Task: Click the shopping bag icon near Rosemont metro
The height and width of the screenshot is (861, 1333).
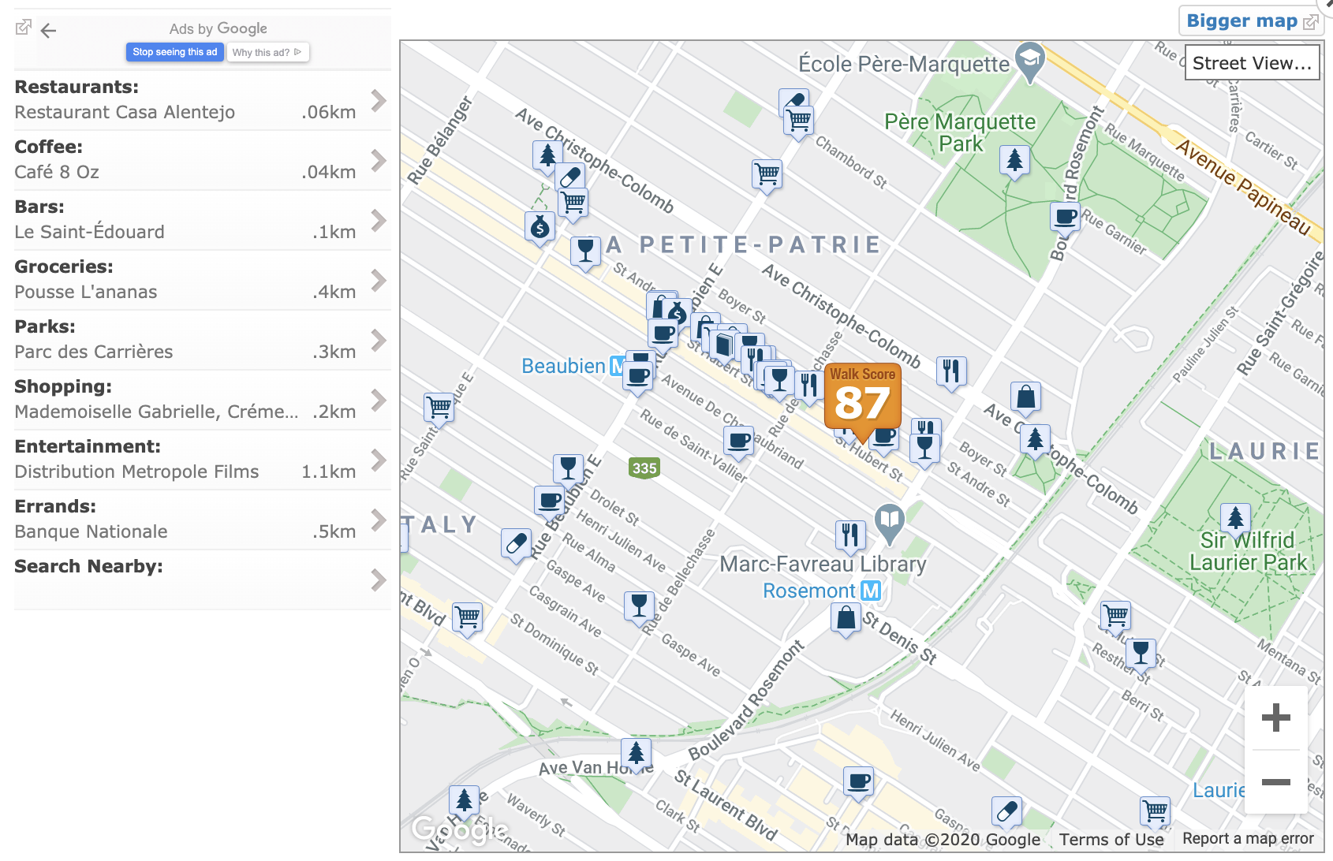Action: (846, 618)
